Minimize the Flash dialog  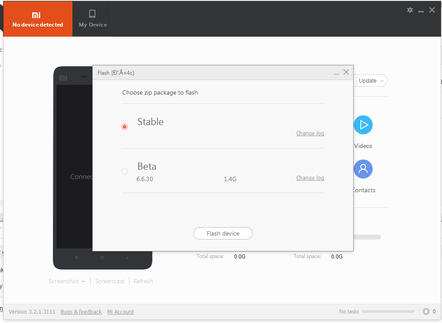[x=336, y=72]
